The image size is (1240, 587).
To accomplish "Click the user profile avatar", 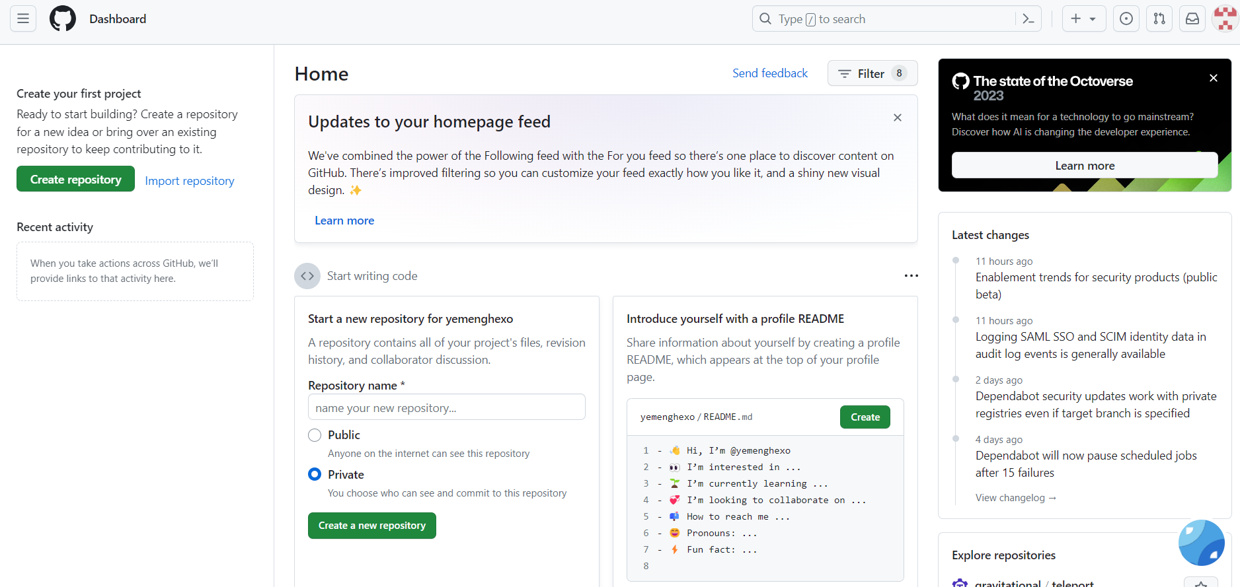I will click(x=1225, y=19).
